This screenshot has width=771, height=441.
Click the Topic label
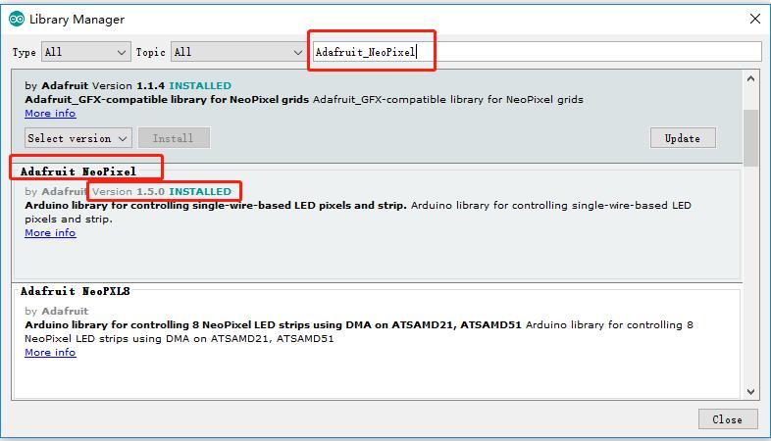(x=150, y=52)
